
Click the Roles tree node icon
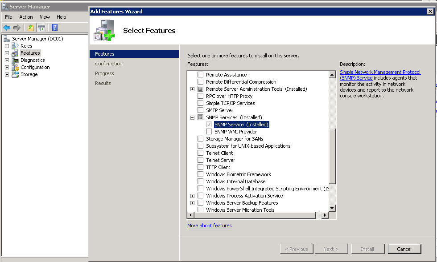click(x=15, y=46)
